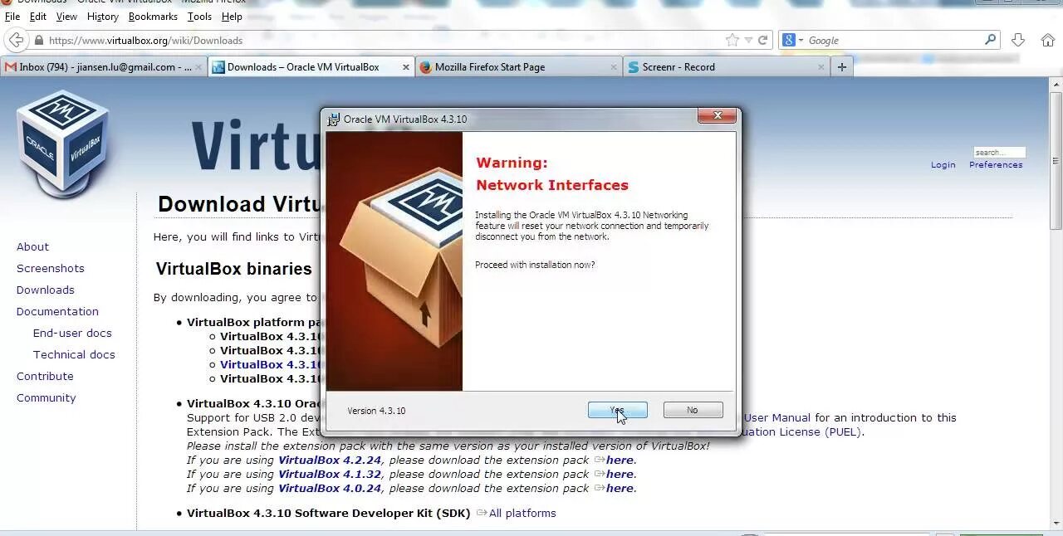This screenshot has width=1063, height=536.
Task: Bookmark this page with the star icon
Action: 732,40
